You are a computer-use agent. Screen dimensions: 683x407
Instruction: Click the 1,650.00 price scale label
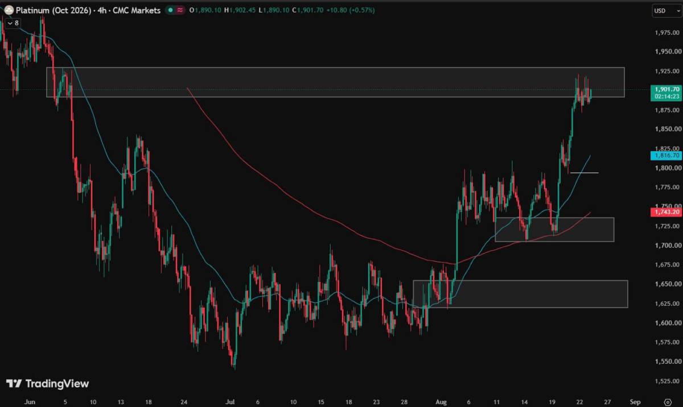(x=669, y=284)
